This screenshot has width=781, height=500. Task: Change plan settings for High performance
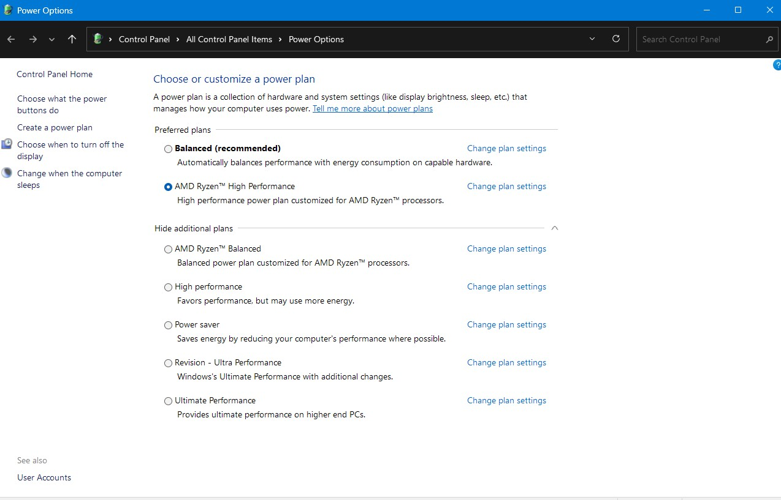click(x=506, y=286)
